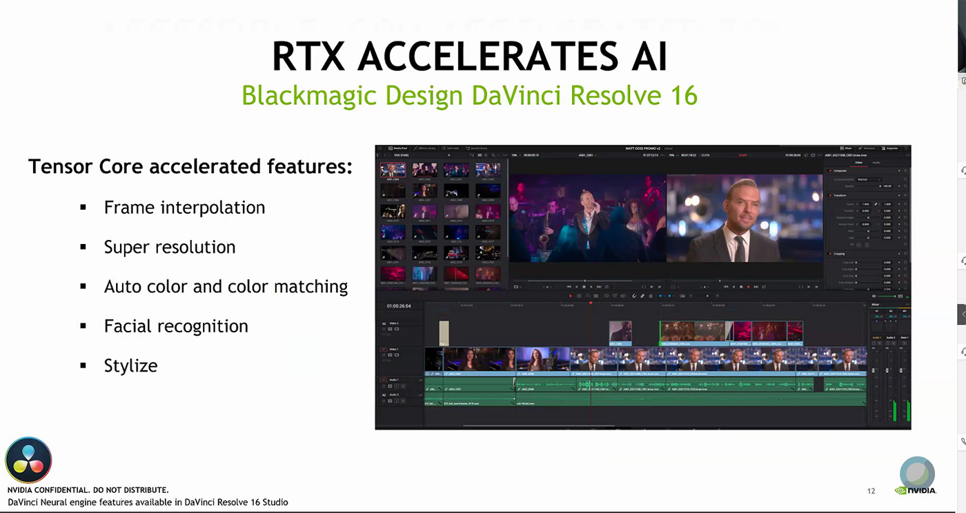Click the Flip horizontal icon
Image resolution: width=966 pixels, height=513 pixels.
point(859,245)
